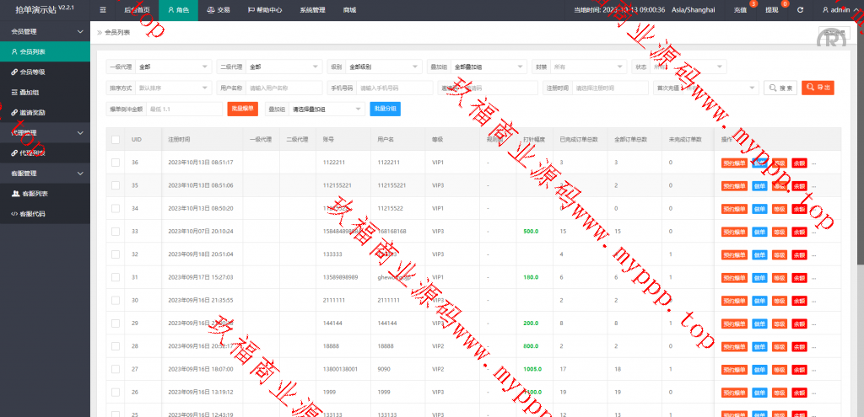Open the 一级代理 dropdown
Screen dimensions: 864x417
tap(173, 67)
